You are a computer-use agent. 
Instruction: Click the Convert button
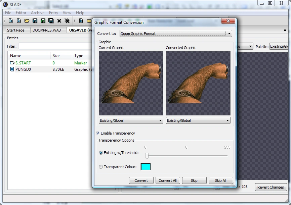(x=141, y=181)
